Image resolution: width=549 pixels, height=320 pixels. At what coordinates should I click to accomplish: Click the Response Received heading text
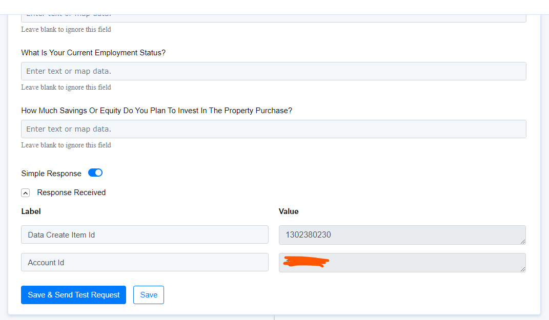coord(71,193)
